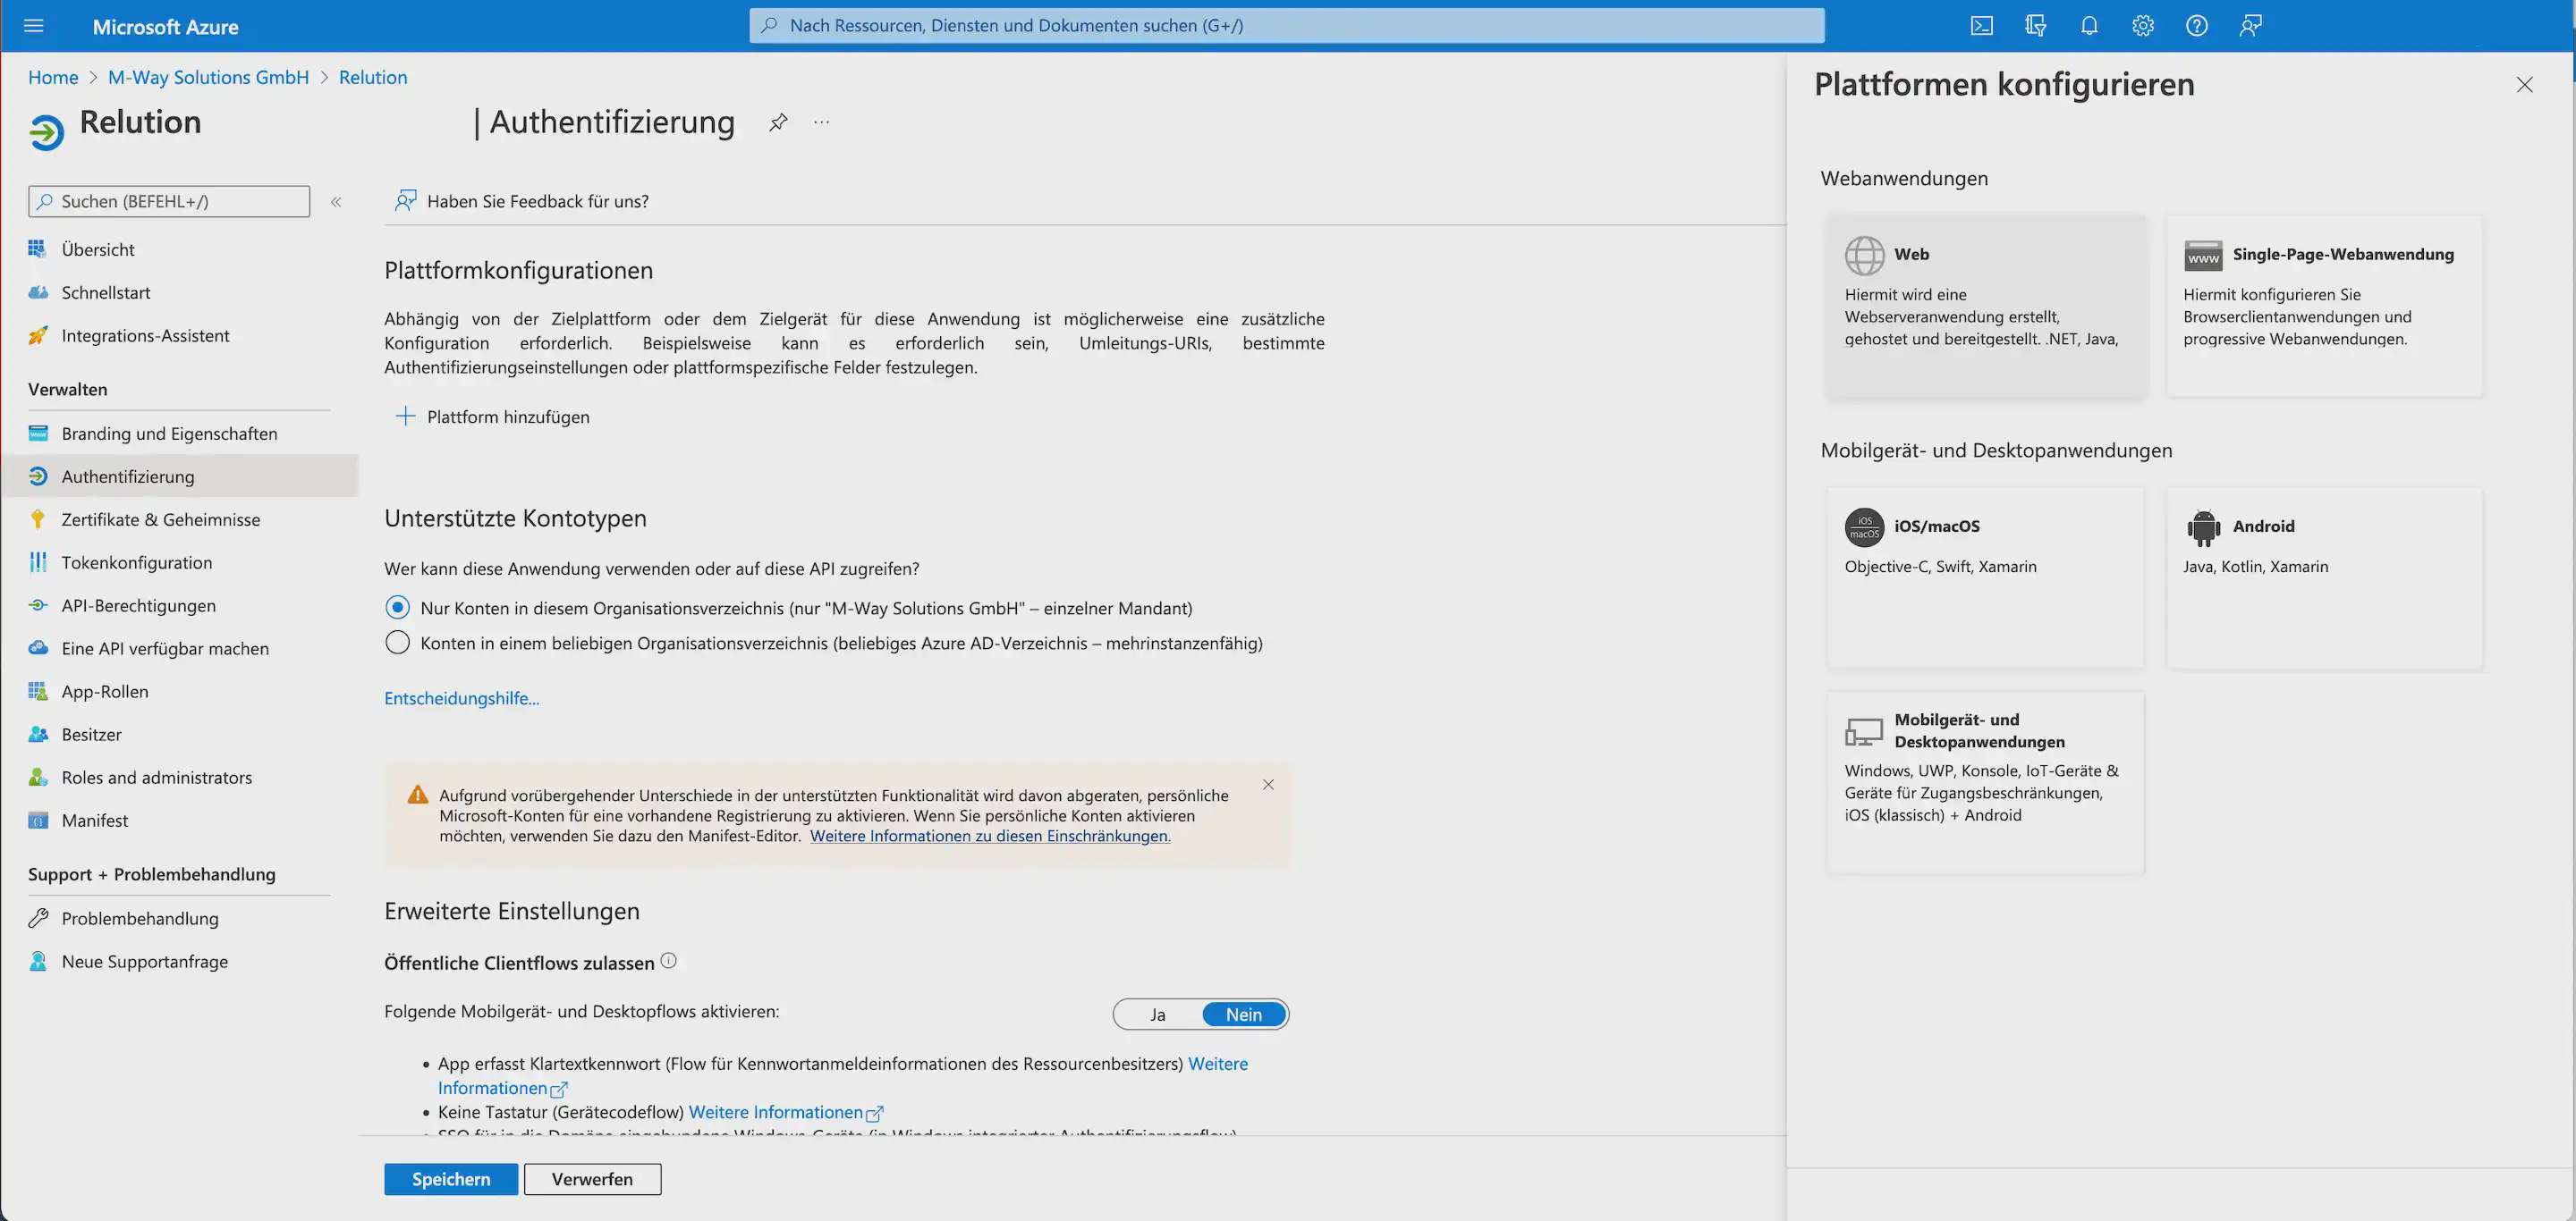This screenshot has height=1221, width=2576.
Task: Click Entscheidungshilfe link
Action: tap(461, 698)
